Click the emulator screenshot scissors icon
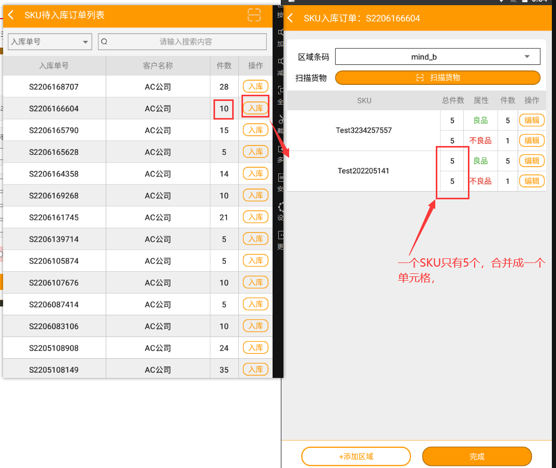The image size is (556, 468). click(281, 119)
